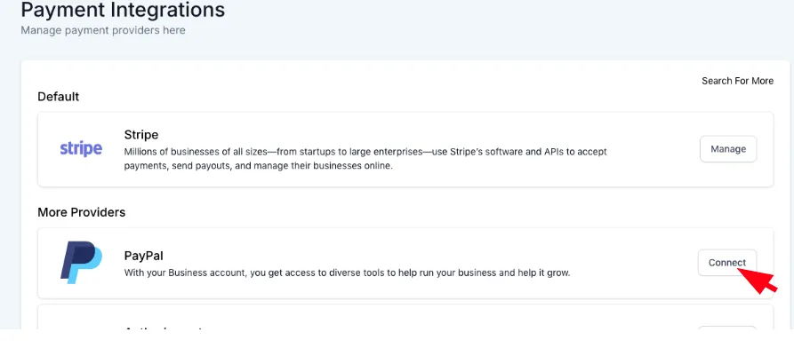The image size is (794, 348).
Task: Click the More Providers section label
Action: 82,212
